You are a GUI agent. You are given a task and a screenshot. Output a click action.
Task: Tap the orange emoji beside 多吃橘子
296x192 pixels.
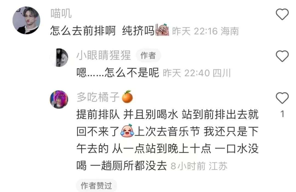click(127, 97)
